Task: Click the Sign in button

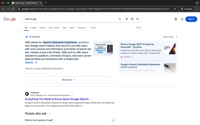Action: tap(191, 19)
